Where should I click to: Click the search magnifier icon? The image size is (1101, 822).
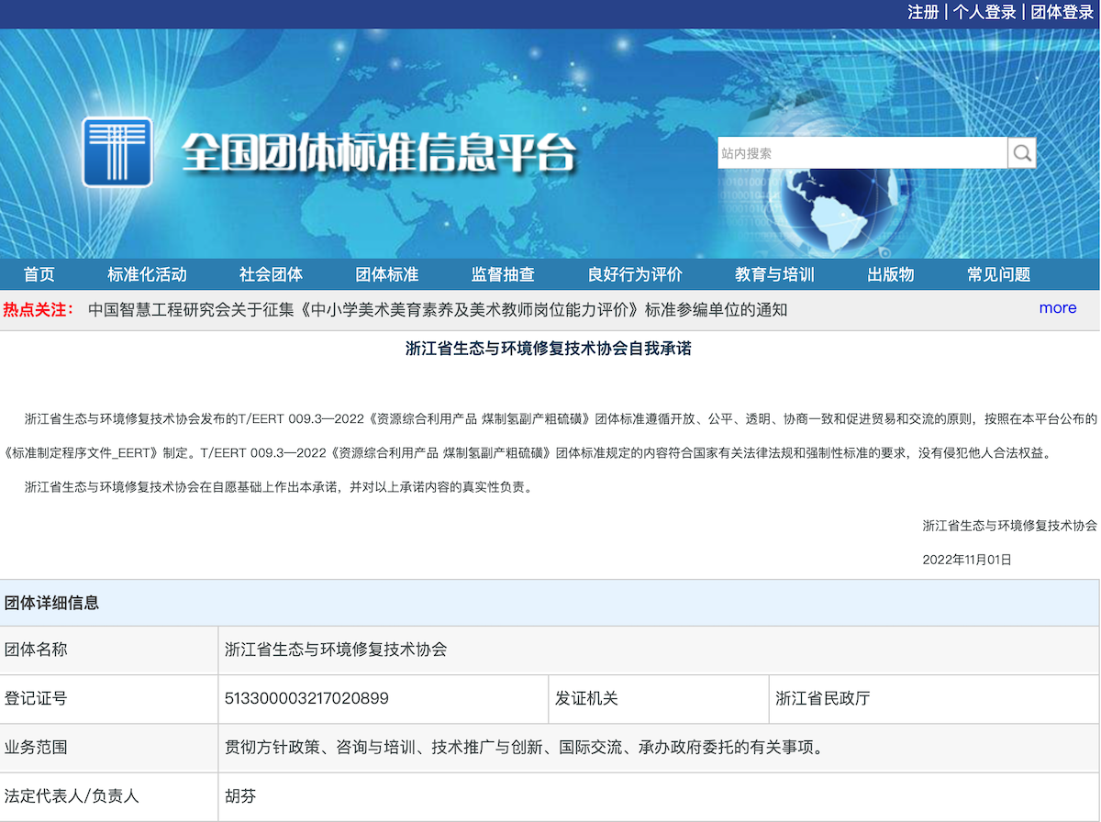pos(1021,153)
